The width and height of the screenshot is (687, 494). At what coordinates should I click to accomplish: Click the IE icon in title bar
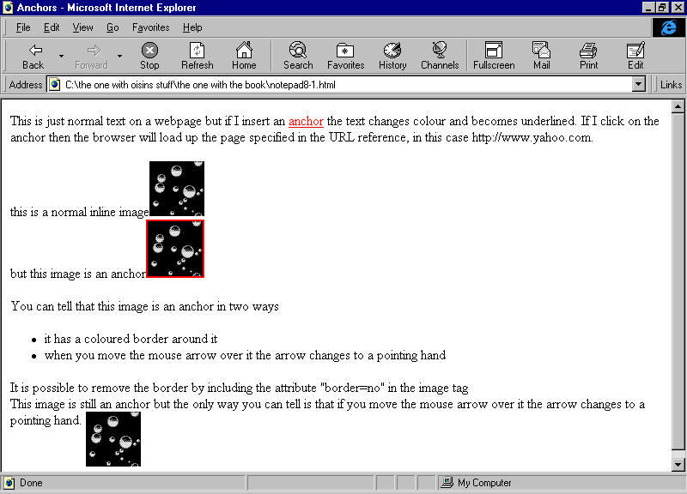(x=8, y=8)
